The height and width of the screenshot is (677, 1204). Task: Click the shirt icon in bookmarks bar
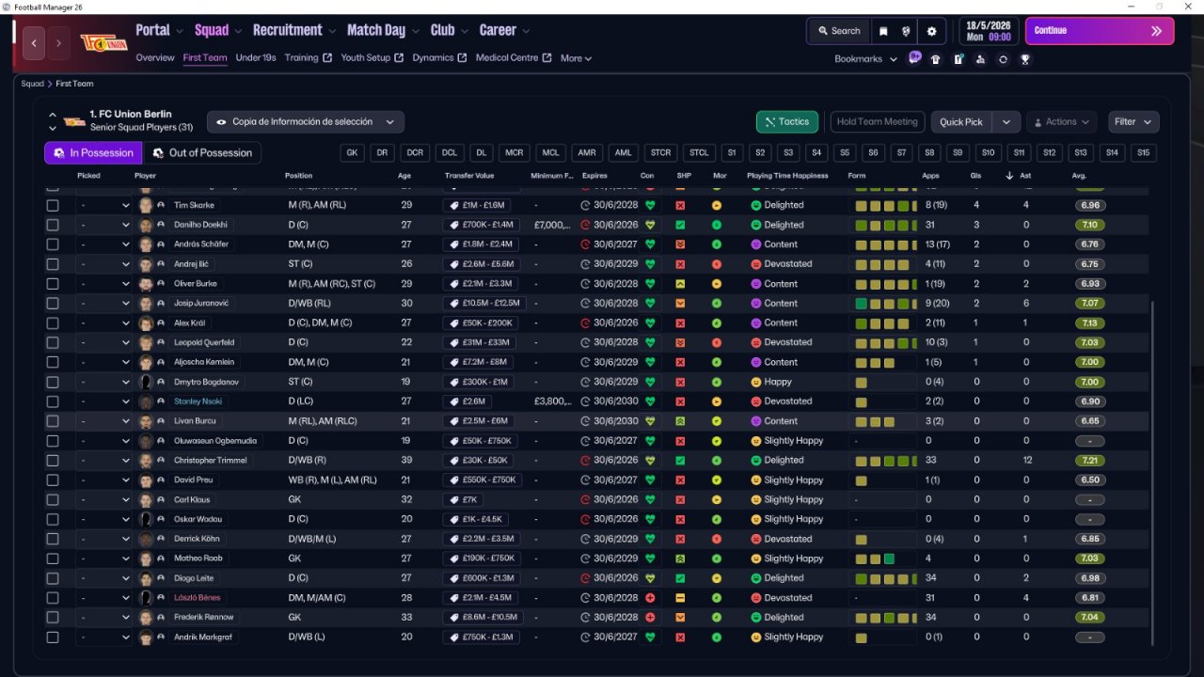pos(935,59)
